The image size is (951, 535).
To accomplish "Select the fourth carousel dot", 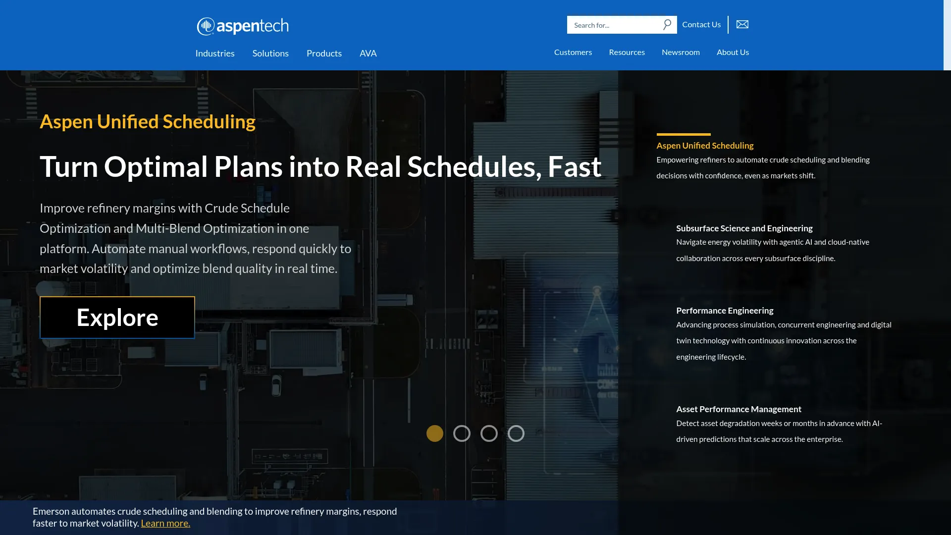I will click(x=516, y=433).
